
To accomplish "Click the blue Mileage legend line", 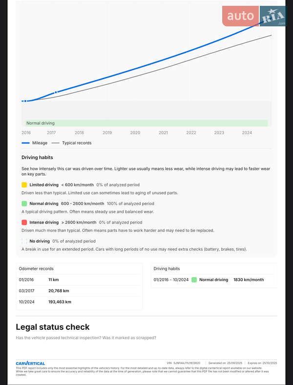I will point(26,143).
